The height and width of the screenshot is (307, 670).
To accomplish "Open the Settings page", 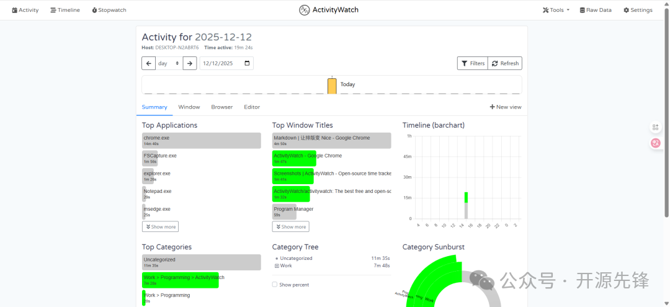I will (x=638, y=10).
